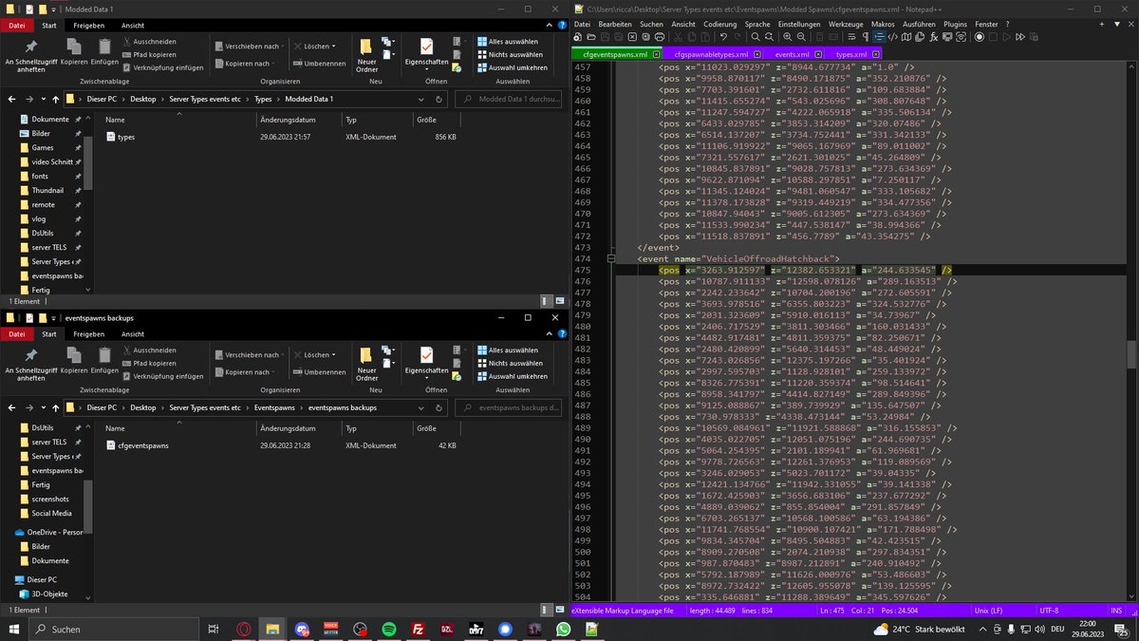Click the Show all characters pilcrow icon
Image resolution: width=1139 pixels, height=641 pixels.
(x=866, y=37)
